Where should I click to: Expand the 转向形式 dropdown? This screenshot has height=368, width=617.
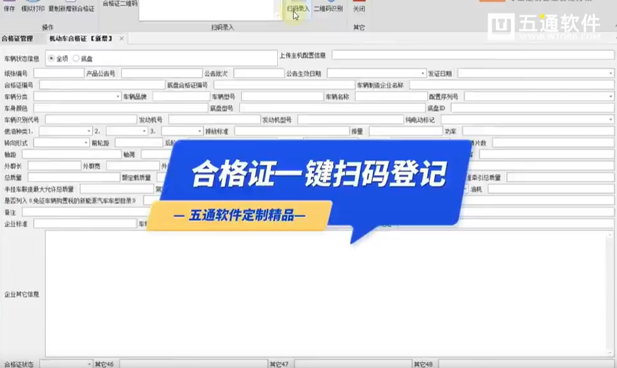pos(86,143)
